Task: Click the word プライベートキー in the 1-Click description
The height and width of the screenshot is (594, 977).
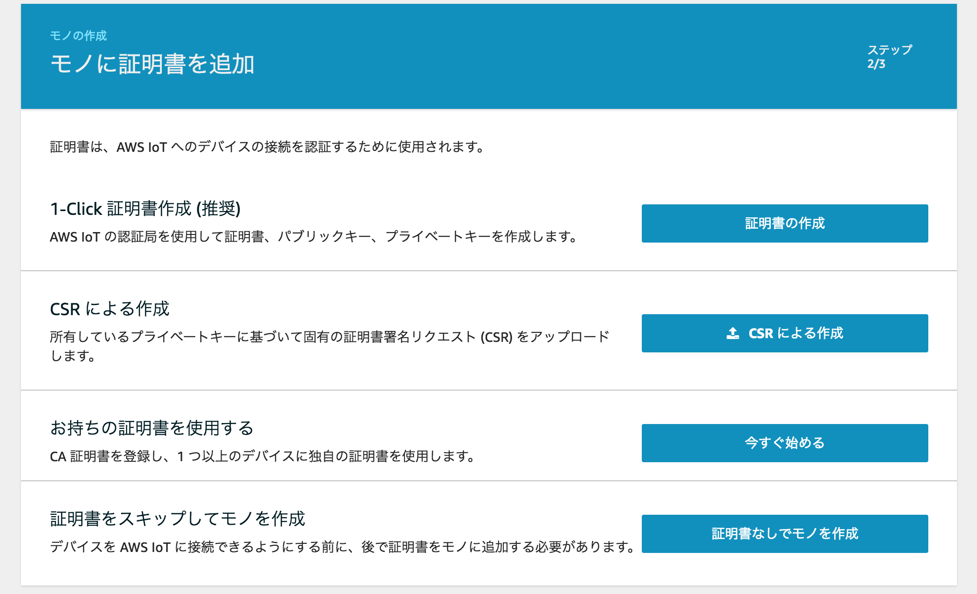Action: click(438, 237)
